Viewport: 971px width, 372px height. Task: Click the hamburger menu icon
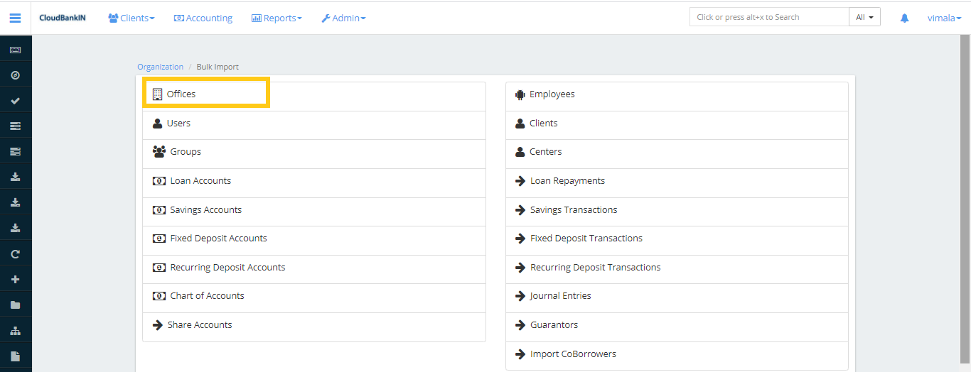[15, 18]
